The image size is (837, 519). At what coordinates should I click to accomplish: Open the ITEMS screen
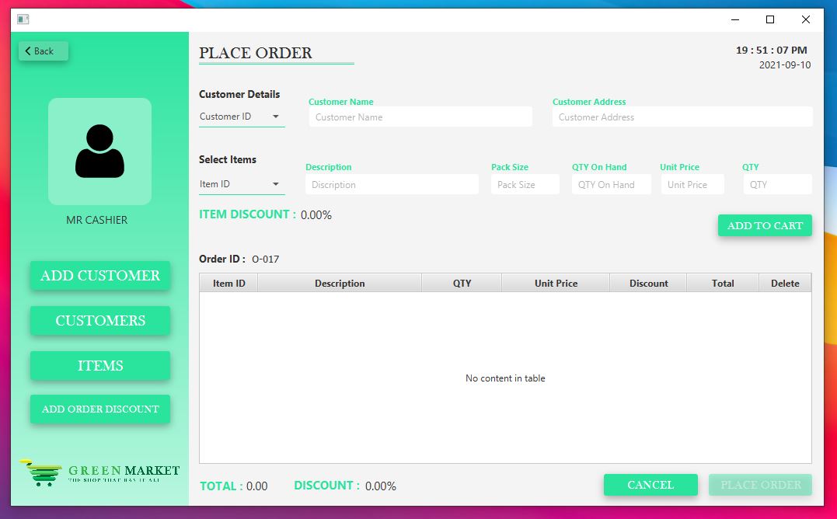coord(99,365)
